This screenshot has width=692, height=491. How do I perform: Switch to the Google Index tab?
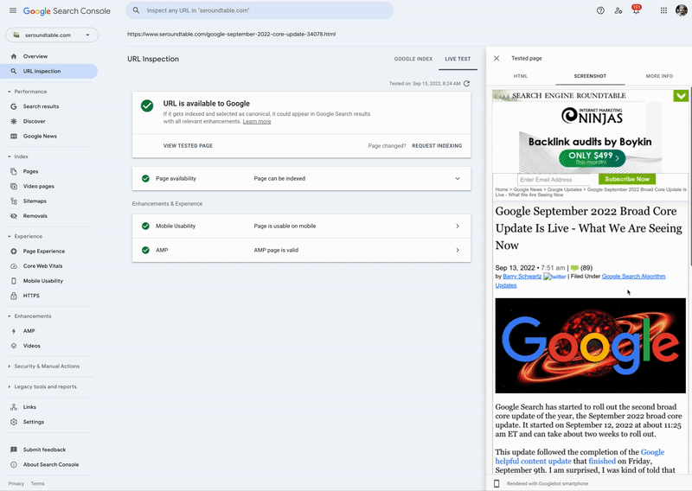(x=413, y=59)
